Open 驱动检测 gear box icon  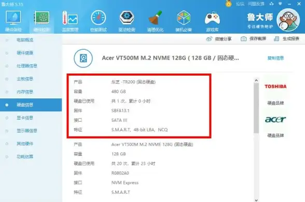coord(127,18)
